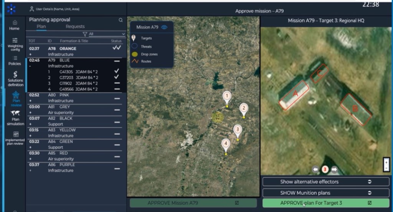Click target marker 2 on the map
Viewport: 393px width, 212px height.
[x=243, y=109]
